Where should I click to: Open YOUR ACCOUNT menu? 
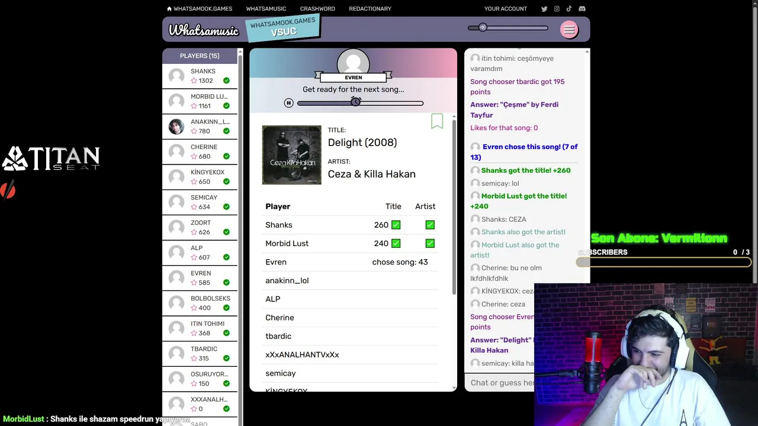(506, 9)
